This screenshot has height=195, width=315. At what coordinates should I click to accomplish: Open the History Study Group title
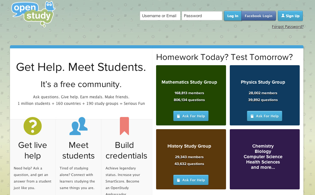[189, 146]
